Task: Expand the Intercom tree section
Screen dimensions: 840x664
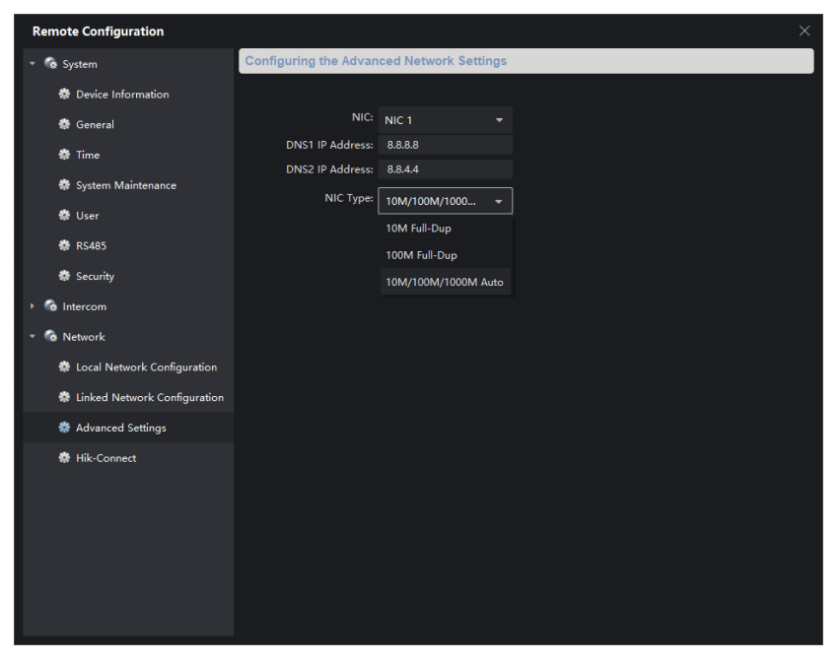Action: [33, 306]
